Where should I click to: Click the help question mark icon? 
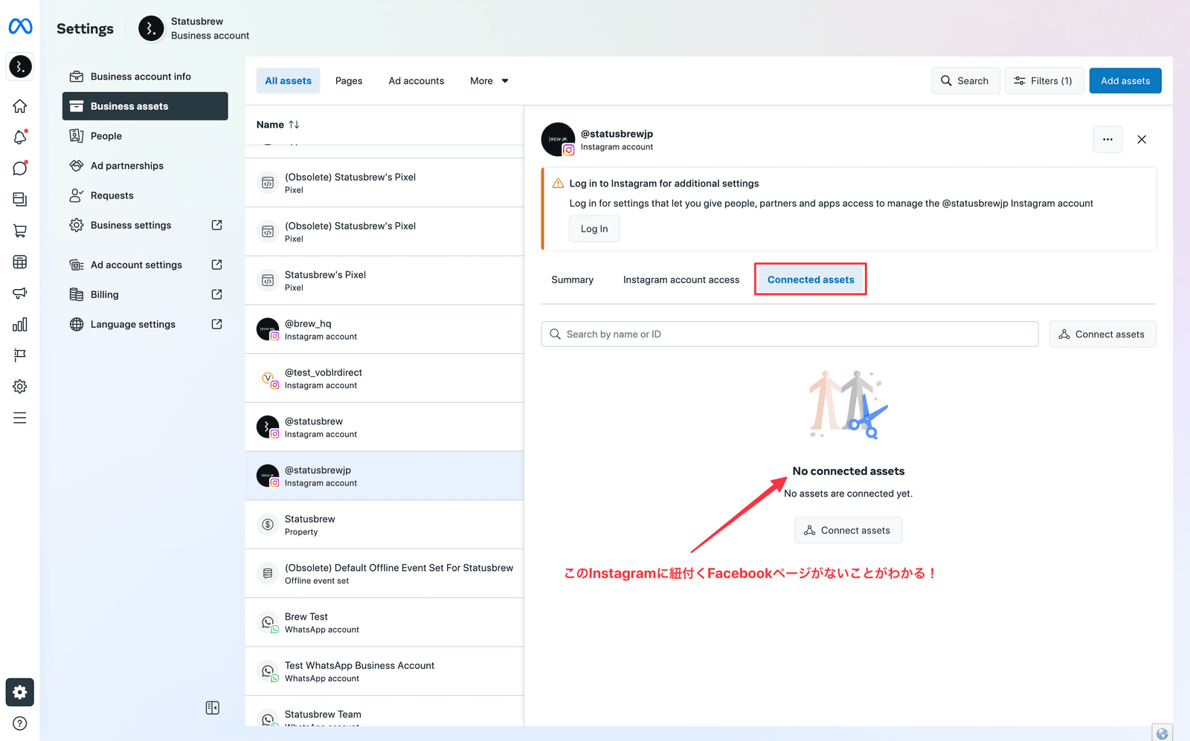20,723
